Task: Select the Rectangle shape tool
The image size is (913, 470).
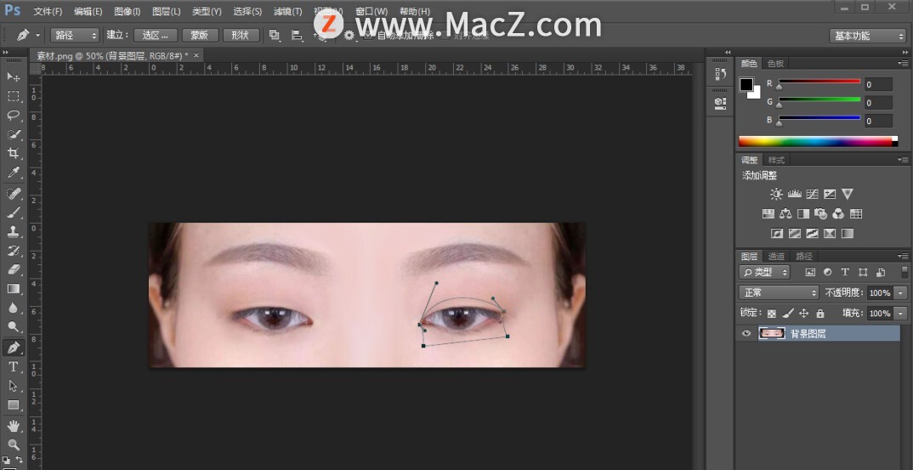Action: [x=13, y=405]
